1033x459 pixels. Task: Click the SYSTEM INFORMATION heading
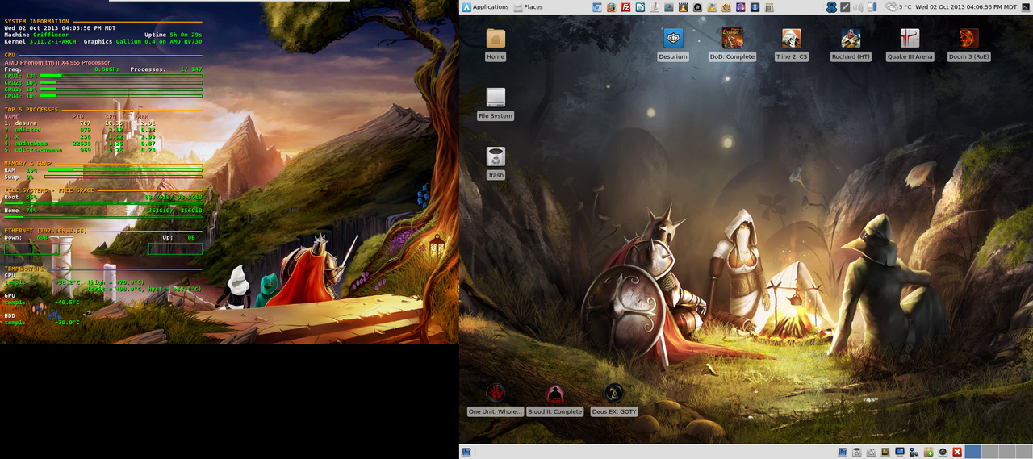pyautogui.click(x=36, y=21)
